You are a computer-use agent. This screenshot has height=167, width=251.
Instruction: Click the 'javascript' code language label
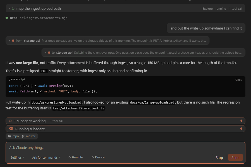coord(17,79)
